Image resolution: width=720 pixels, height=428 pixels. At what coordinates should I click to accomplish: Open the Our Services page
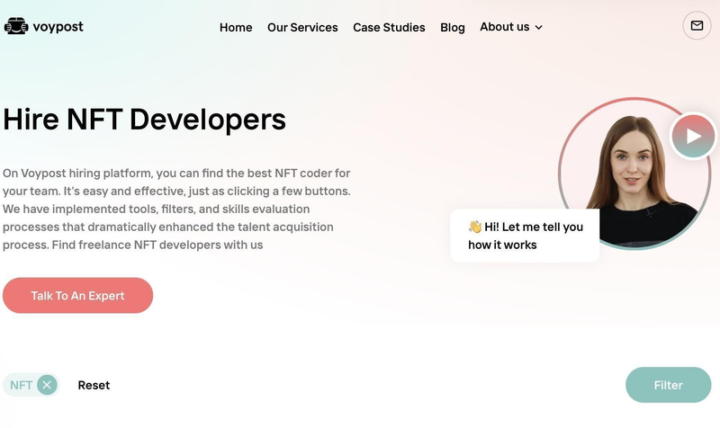coord(302,28)
